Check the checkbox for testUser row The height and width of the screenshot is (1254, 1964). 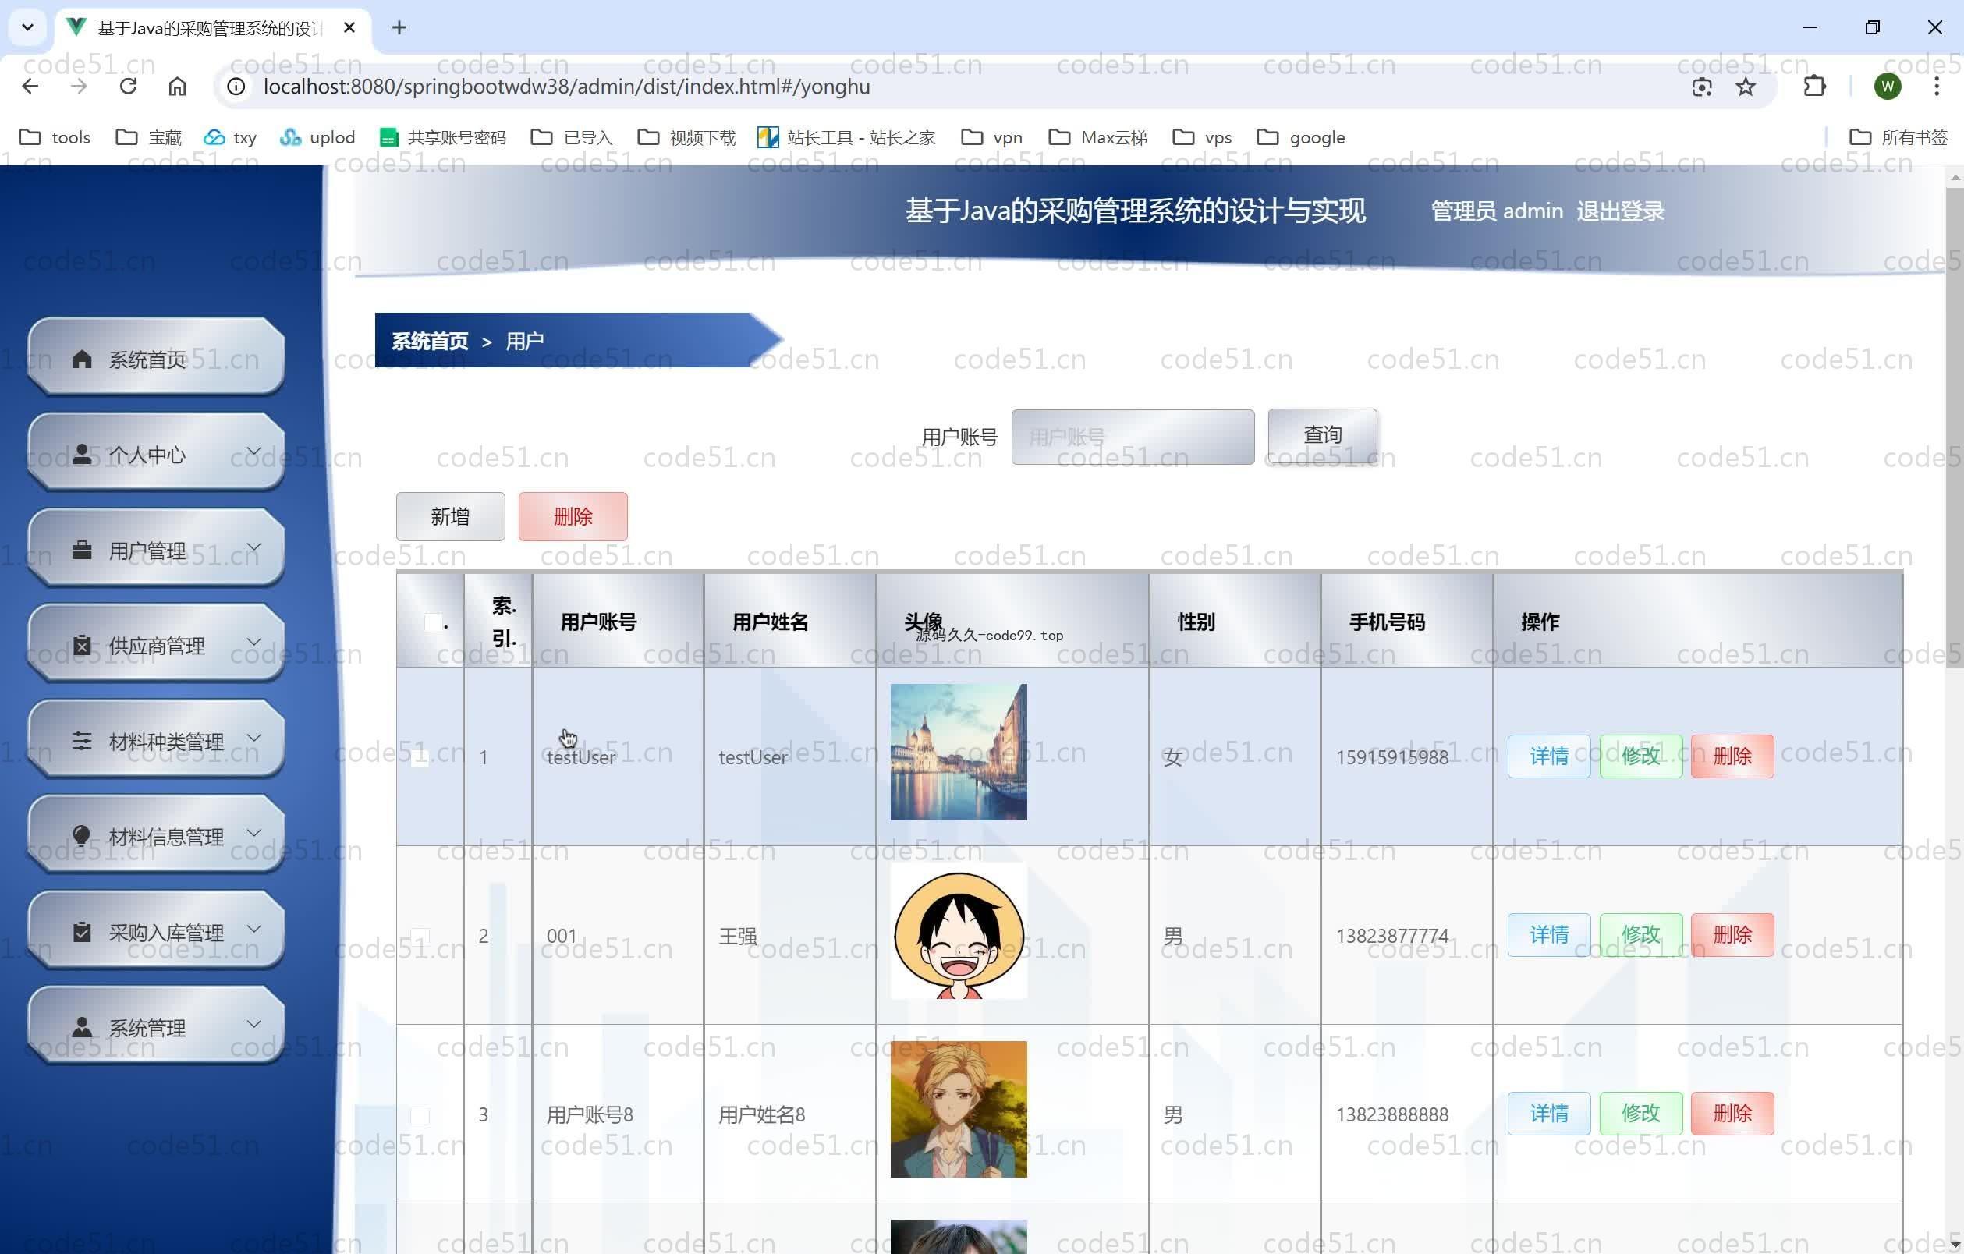[x=419, y=757]
